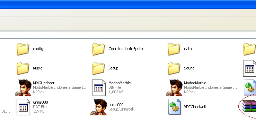Select the ModooMarble game executable character icon
Image resolution: width=256 pixels, height=134 pixels.
click(x=174, y=88)
